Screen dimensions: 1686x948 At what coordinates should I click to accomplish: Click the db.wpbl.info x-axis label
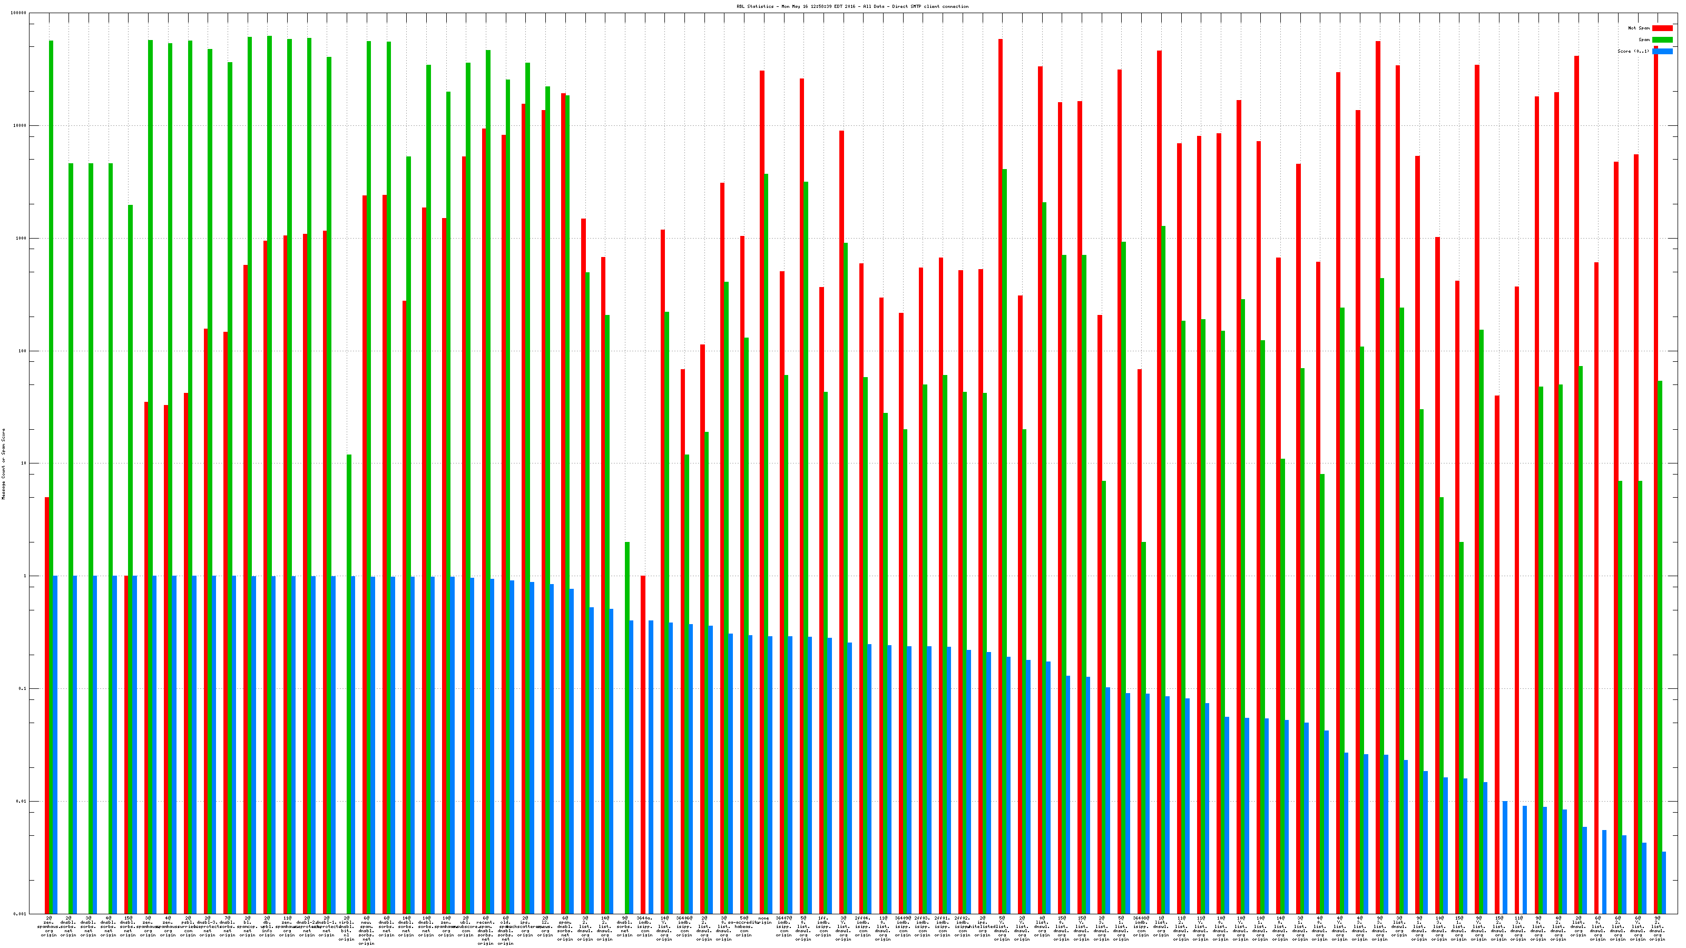tap(267, 926)
